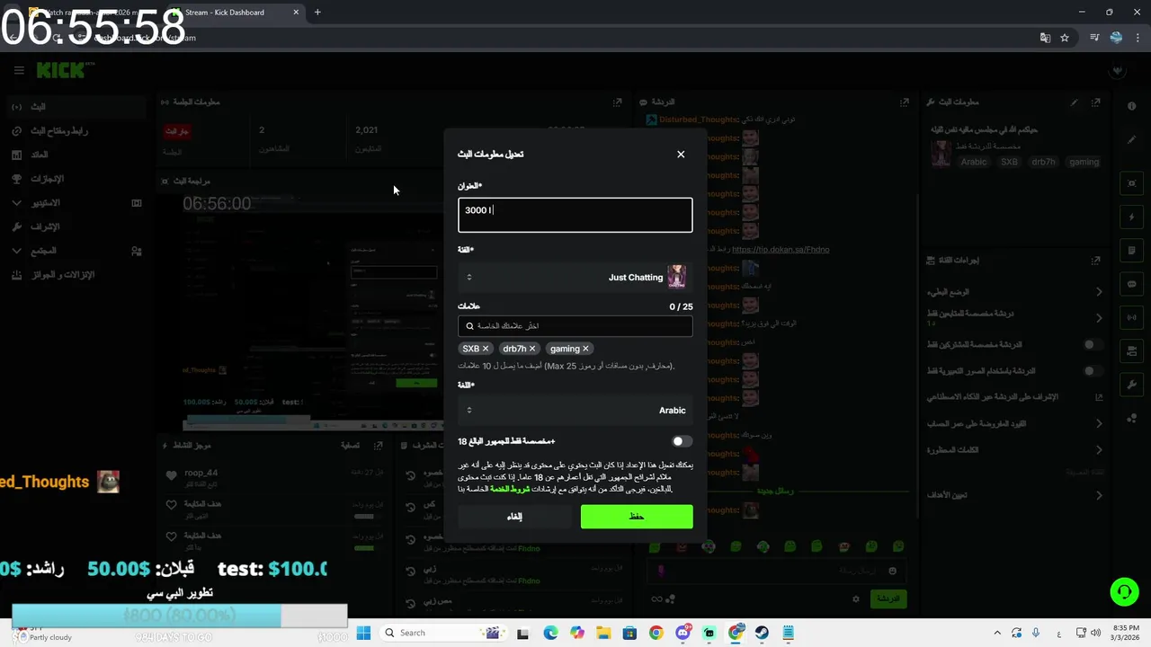This screenshot has height=647, width=1151.
Task: Open the Arabic language dropdown
Action: (575, 410)
